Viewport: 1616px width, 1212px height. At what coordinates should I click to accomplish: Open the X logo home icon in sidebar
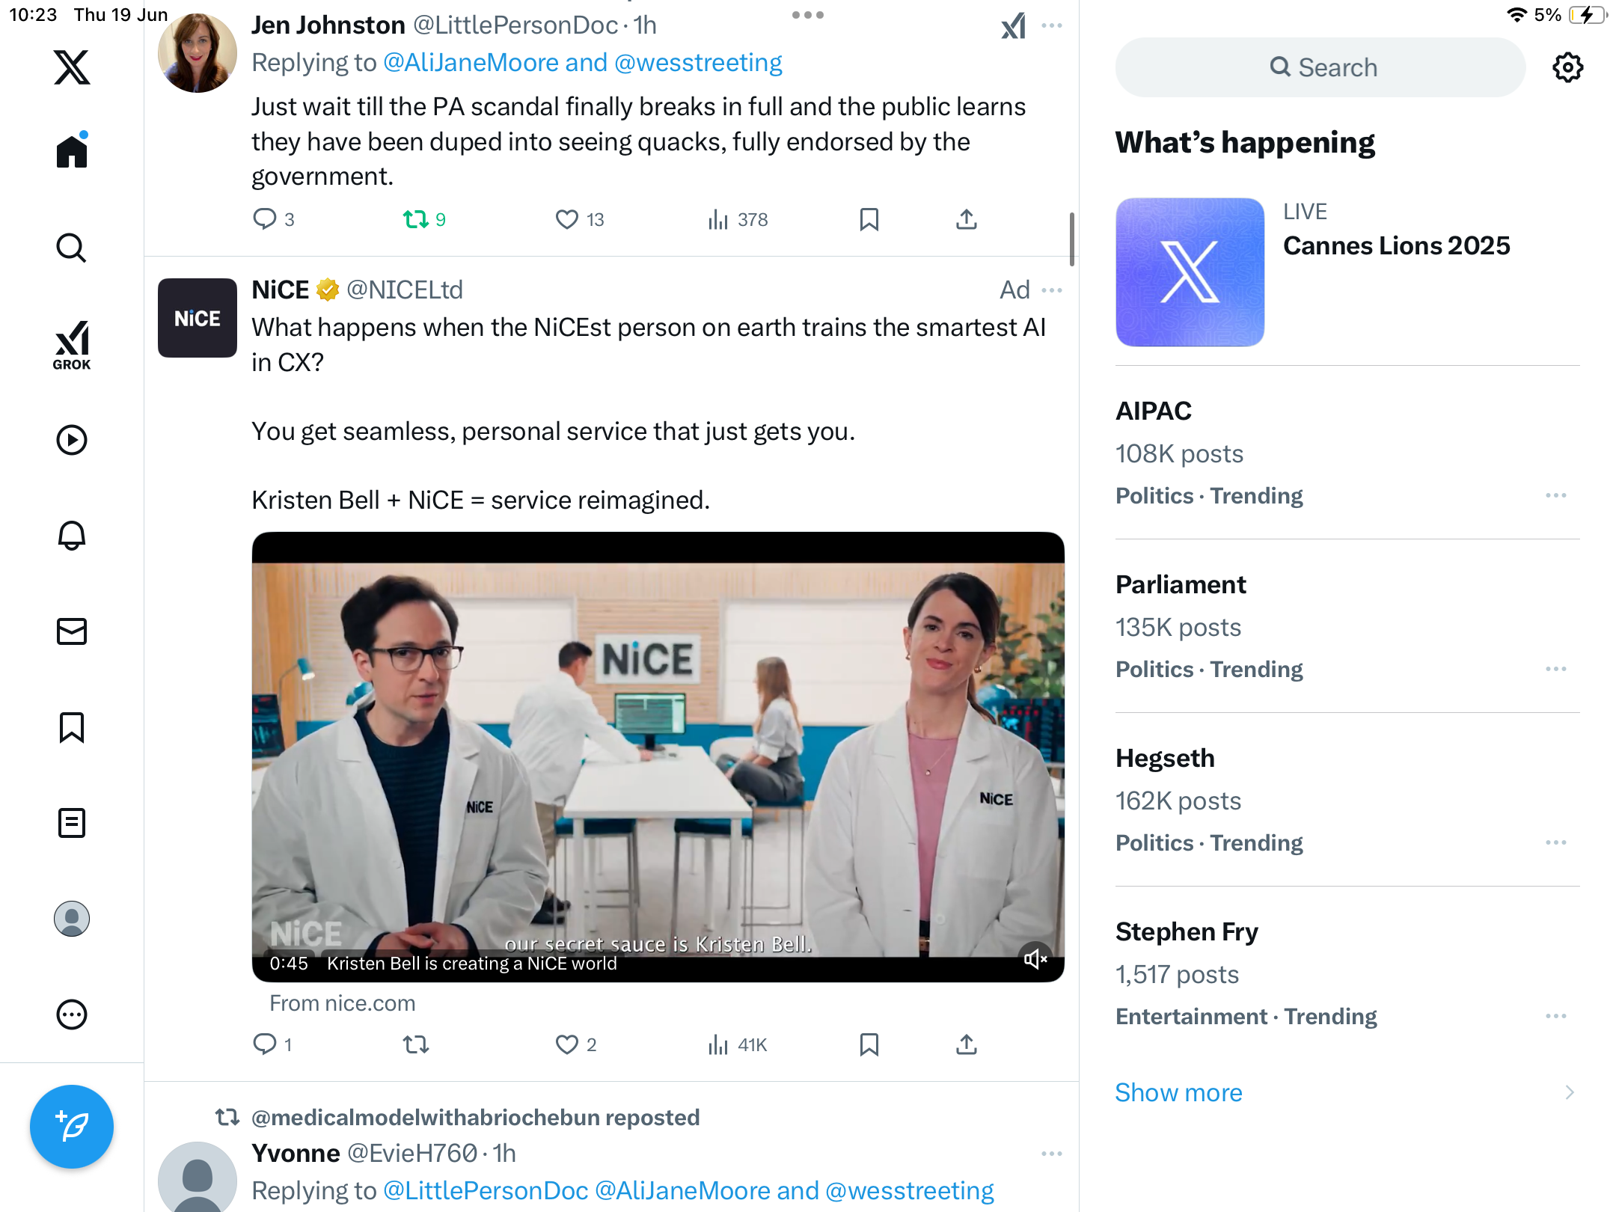(72, 67)
